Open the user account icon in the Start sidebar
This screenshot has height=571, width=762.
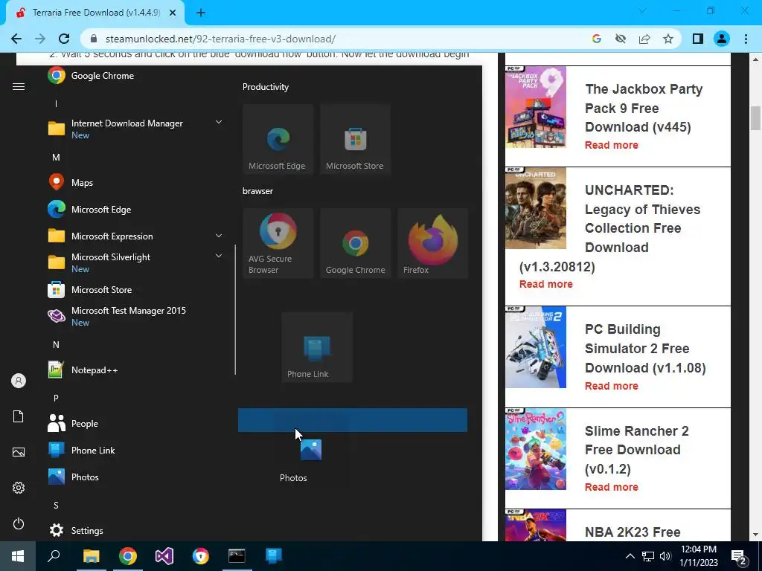pyautogui.click(x=19, y=381)
